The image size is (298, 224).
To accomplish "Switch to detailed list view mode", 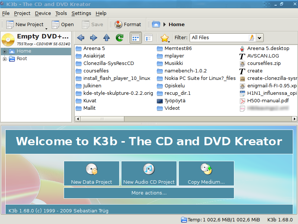I will point(149,38).
